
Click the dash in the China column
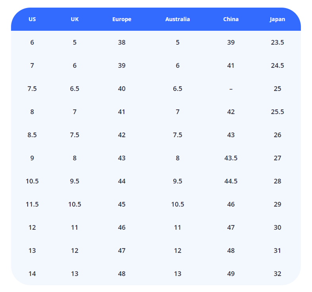pyautogui.click(x=231, y=89)
